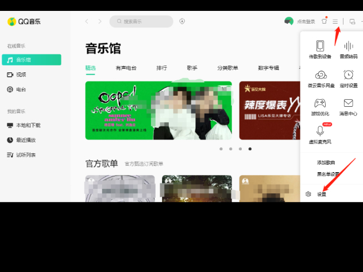
Task: Open 试听列表 in the sidebar
Action: tap(21, 155)
